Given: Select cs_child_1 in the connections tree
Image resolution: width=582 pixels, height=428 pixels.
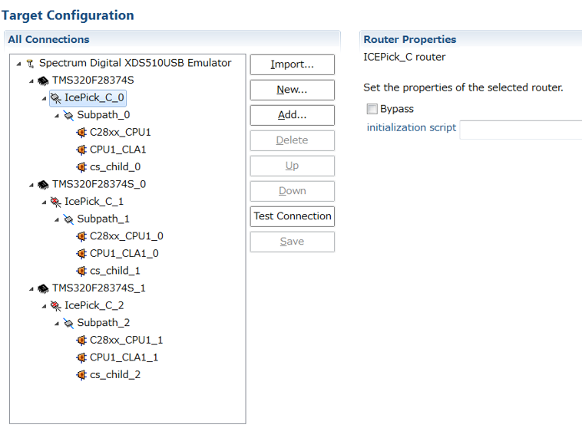Looking at the screenshot, I should [x=115, y=271].
